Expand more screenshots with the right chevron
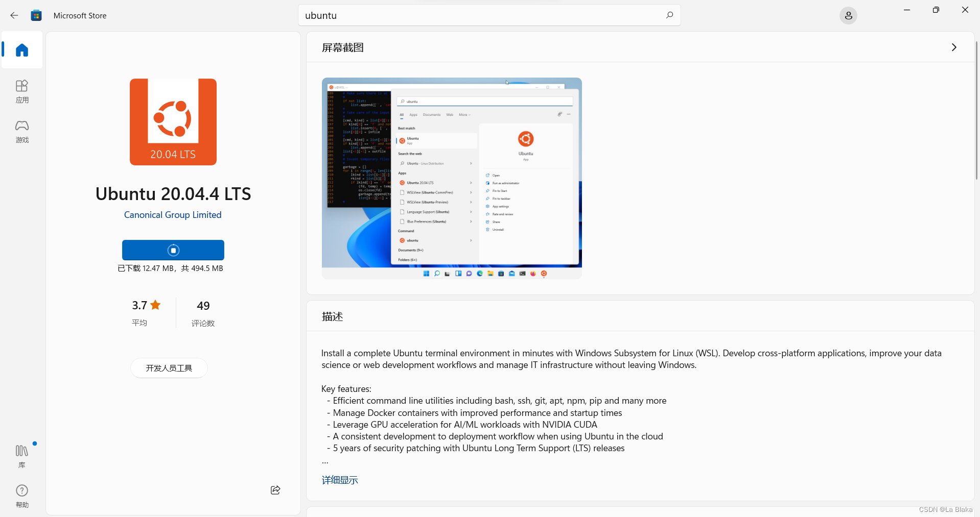 (x=953, y=47)
